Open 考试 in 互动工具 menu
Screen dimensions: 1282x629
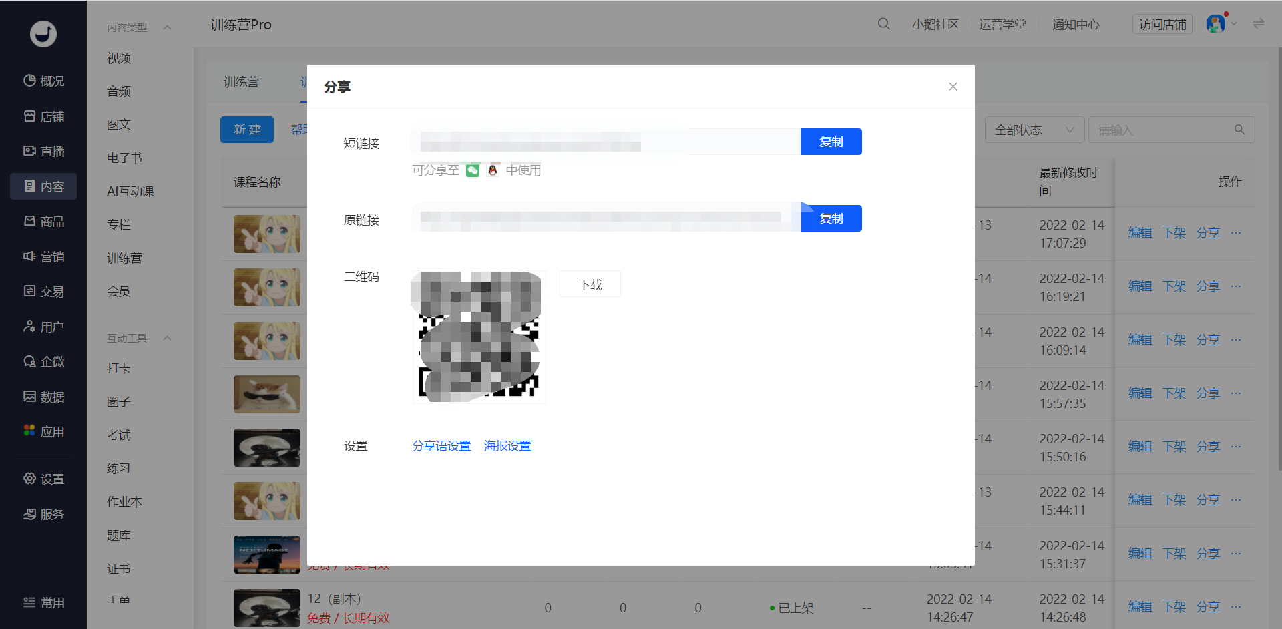[119, 435]
